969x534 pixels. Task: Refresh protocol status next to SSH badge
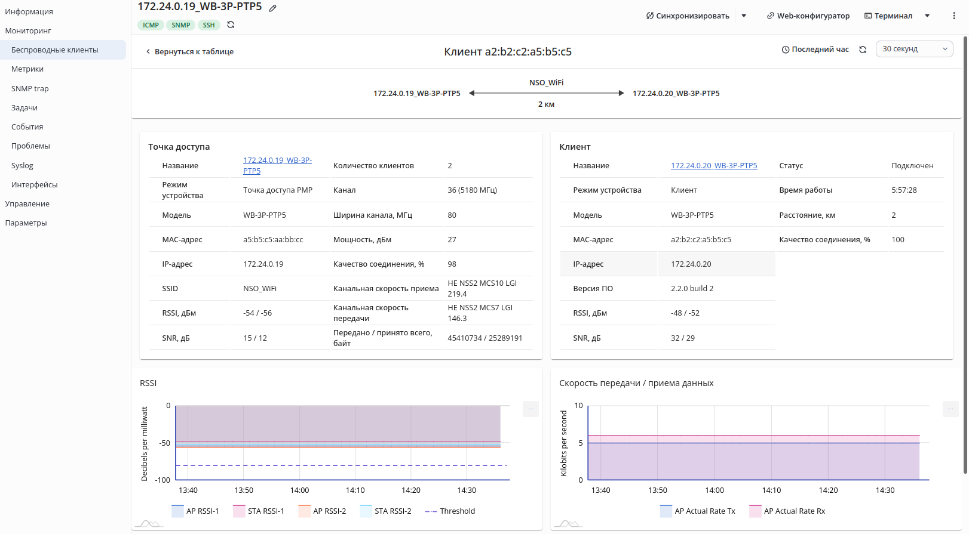coord(231,25)
